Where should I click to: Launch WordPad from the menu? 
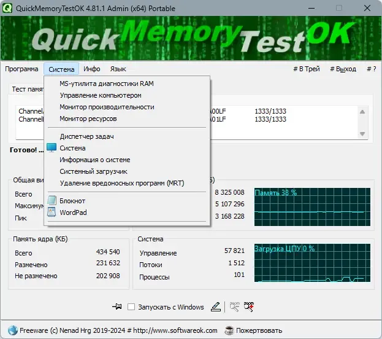click(127, 212)
